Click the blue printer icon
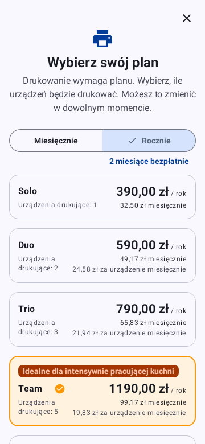Image resolution: width=205 pixels, height=444 pixels. point(102,39)
